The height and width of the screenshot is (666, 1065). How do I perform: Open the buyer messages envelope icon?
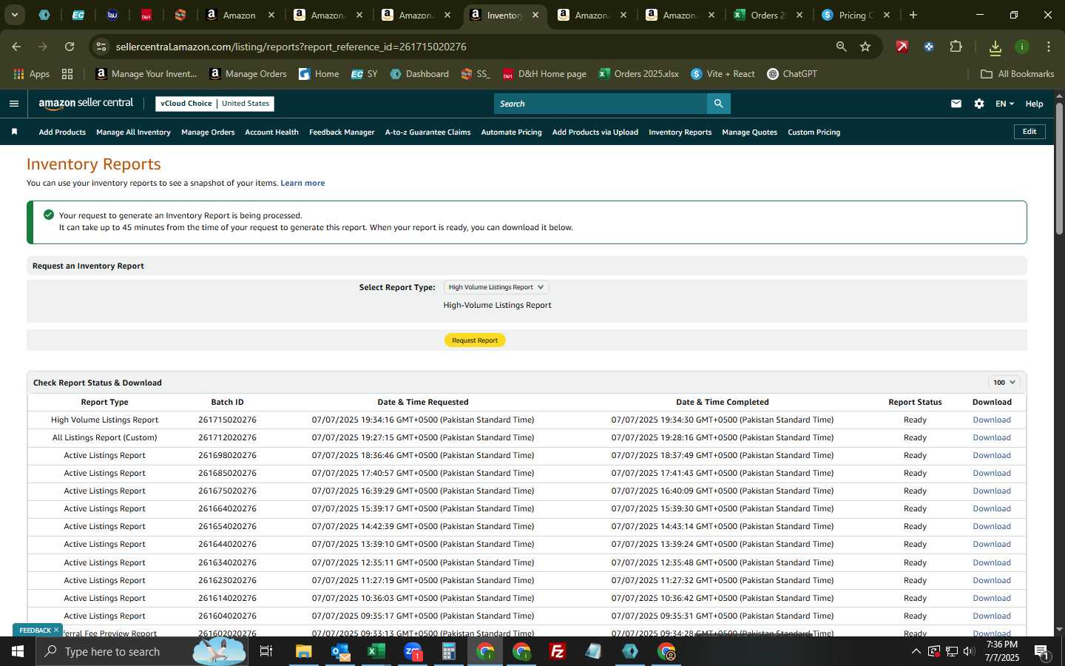coord(956,104)
